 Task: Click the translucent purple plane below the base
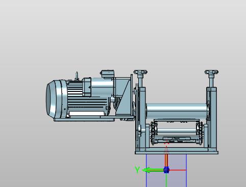point(166,170)
